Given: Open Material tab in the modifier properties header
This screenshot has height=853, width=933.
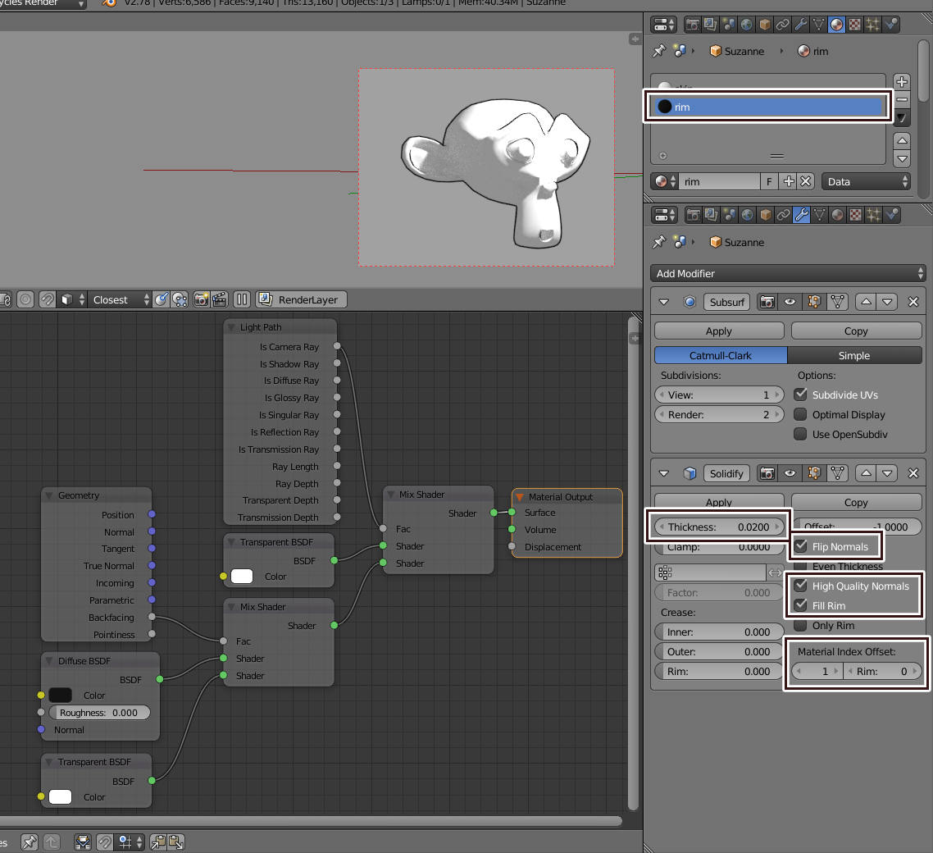Looking at the screenshot, I should tap(837, 214).
